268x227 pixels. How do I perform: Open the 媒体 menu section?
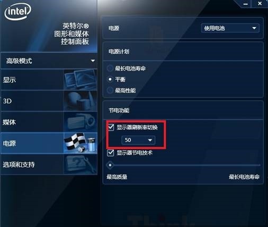[x=9, y=122]
